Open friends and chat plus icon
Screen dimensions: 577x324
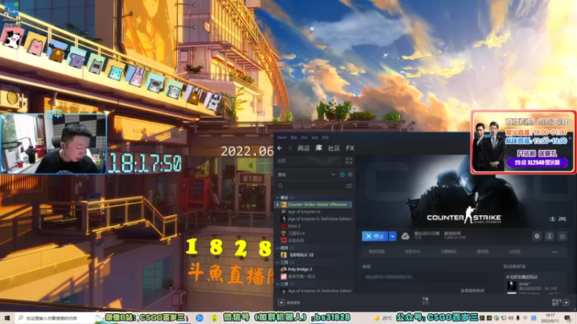coord(566,302)
